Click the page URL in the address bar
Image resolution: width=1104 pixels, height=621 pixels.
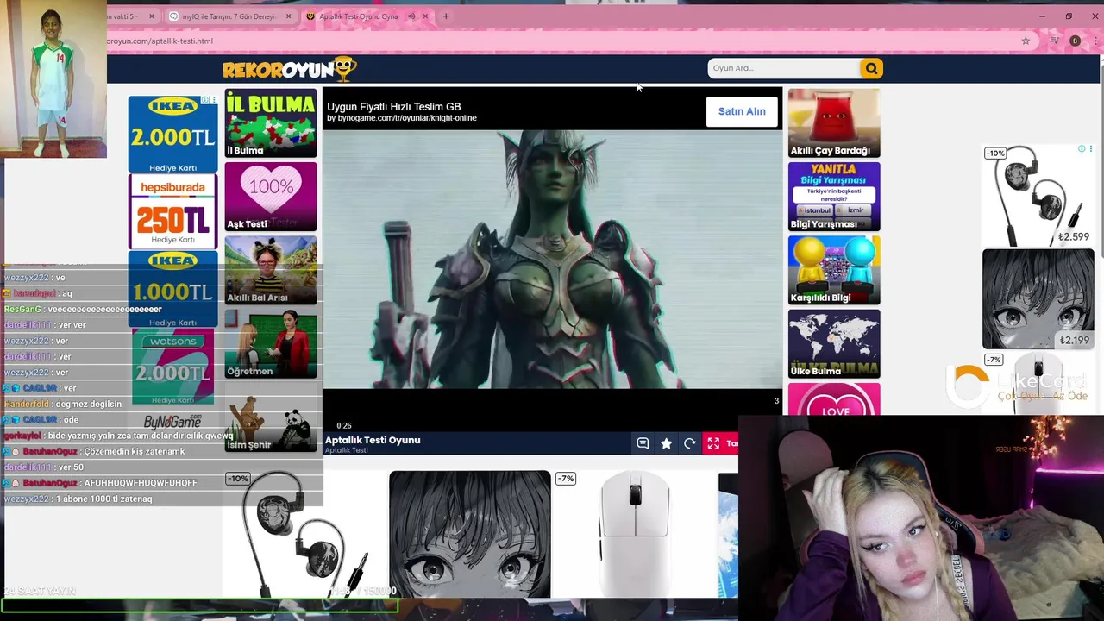coord(160,41)
